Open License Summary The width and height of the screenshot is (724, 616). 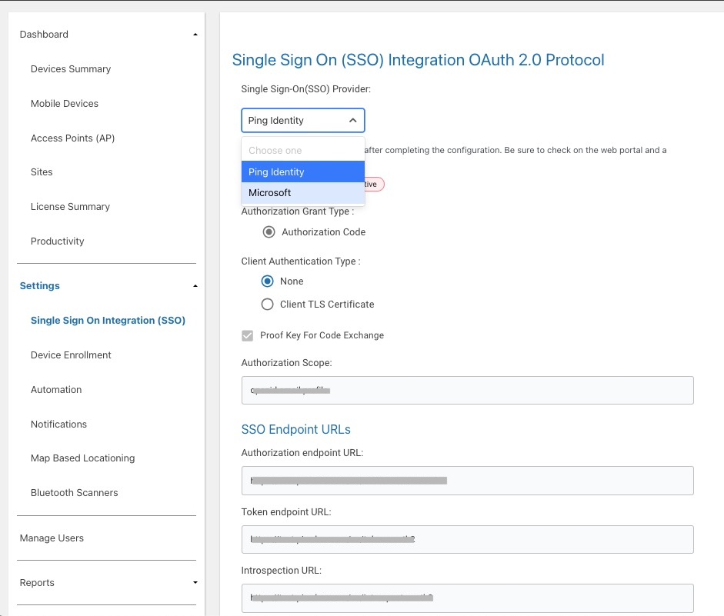click(x=70, y=207)
